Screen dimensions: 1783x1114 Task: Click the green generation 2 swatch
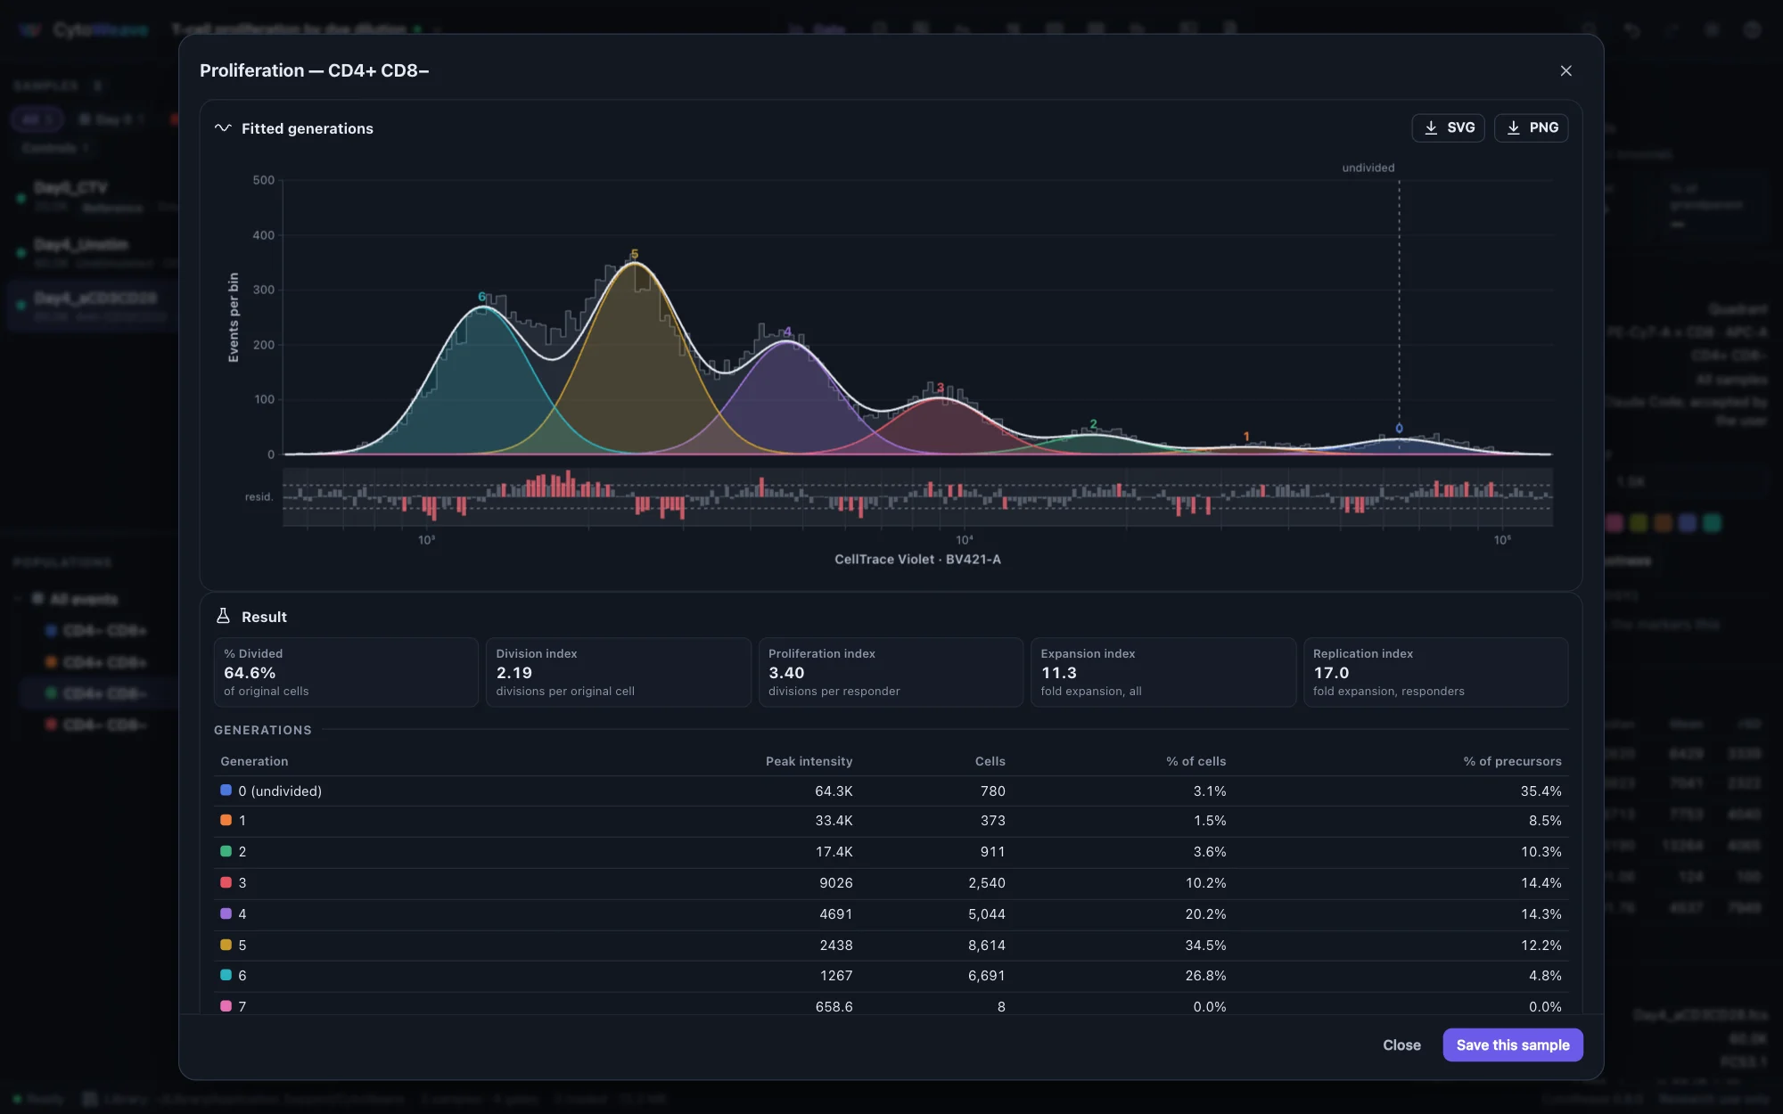tap(226, 851)
